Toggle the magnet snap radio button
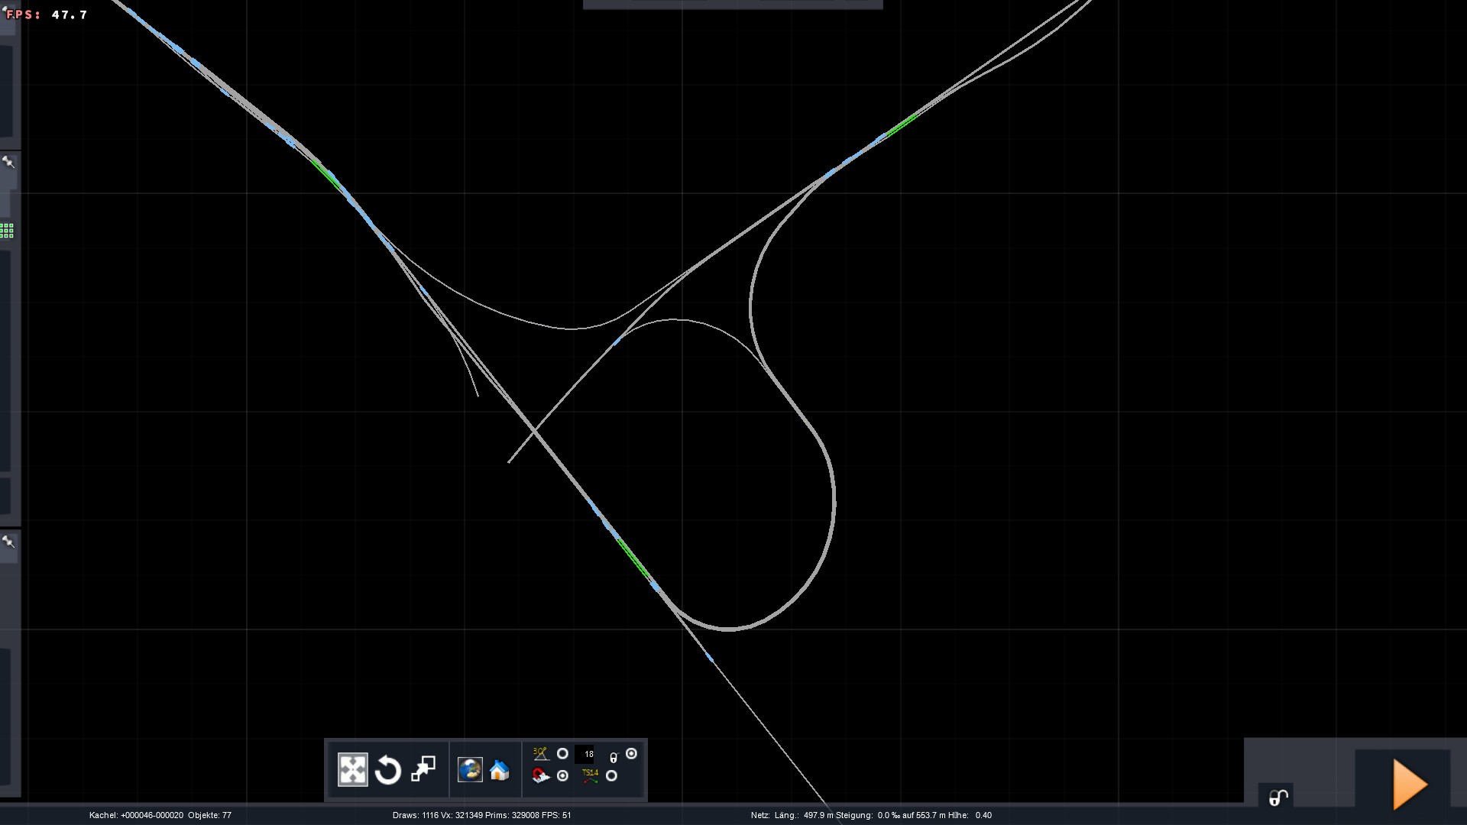 point(562,776)
